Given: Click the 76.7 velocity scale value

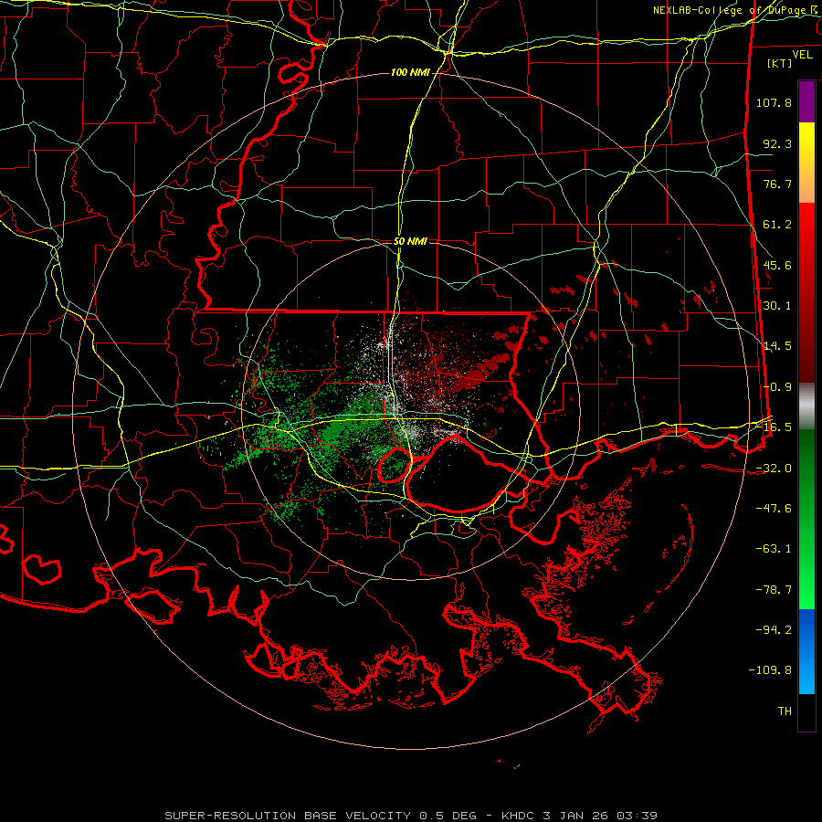Looking at the screenshot, I should pyautogui.click(x=777, y=184).
